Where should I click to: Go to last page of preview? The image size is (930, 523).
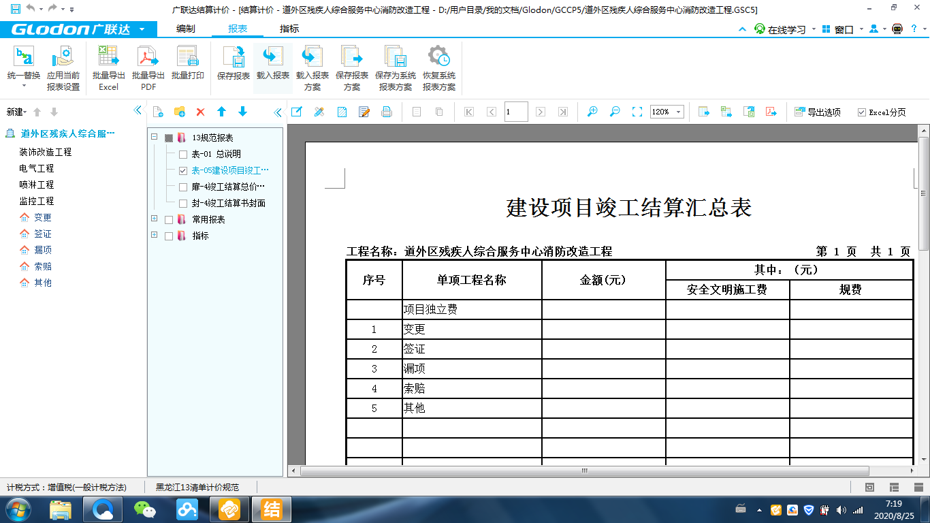(x=562, y=112)
